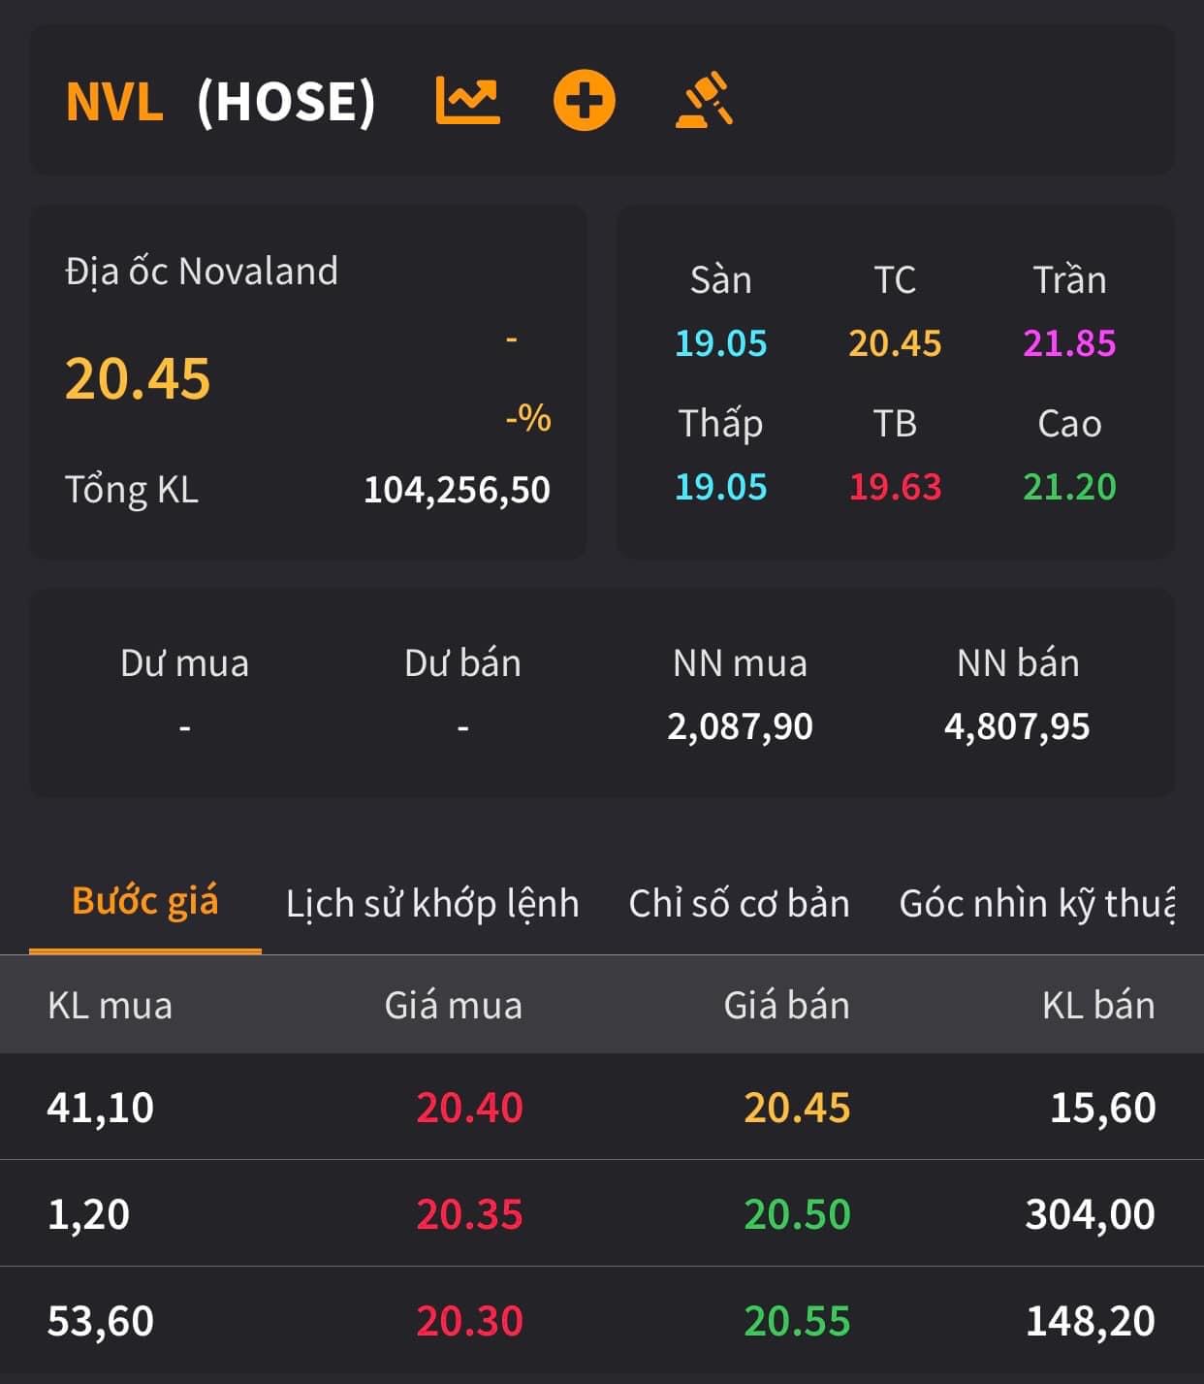Tap the Tổng KL label
The width and height of the screenshot is (1204, 1384).
click(x=132, y=490)
